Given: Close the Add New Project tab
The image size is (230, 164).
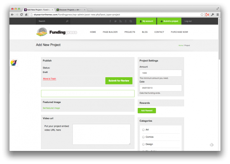Looking at the screenshot, I should tap(53, 10).
